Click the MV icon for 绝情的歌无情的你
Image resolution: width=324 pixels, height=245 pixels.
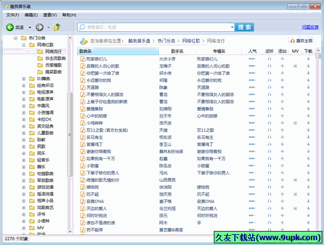[x=295, y=180]
